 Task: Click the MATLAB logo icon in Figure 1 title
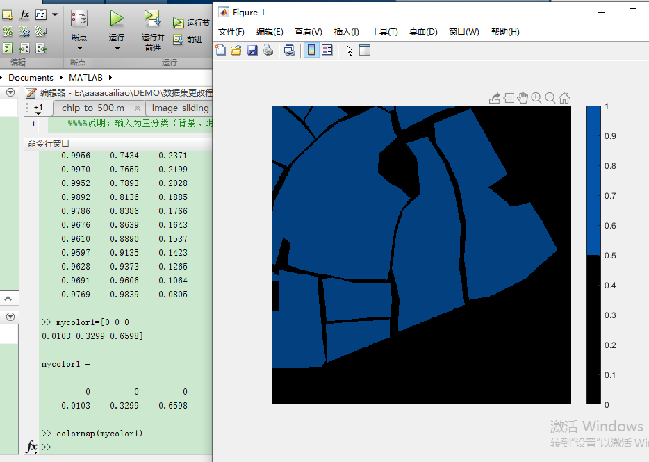[224, 13]
